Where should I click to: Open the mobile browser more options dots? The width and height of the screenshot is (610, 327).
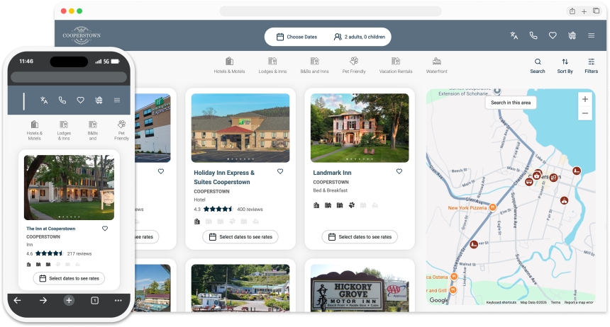pos(118,300)
